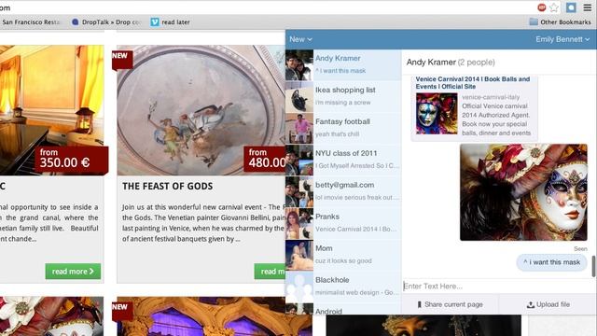597x336 pixels.
Task: Select the Andy Kramer conversation
Action: [343, 64]
